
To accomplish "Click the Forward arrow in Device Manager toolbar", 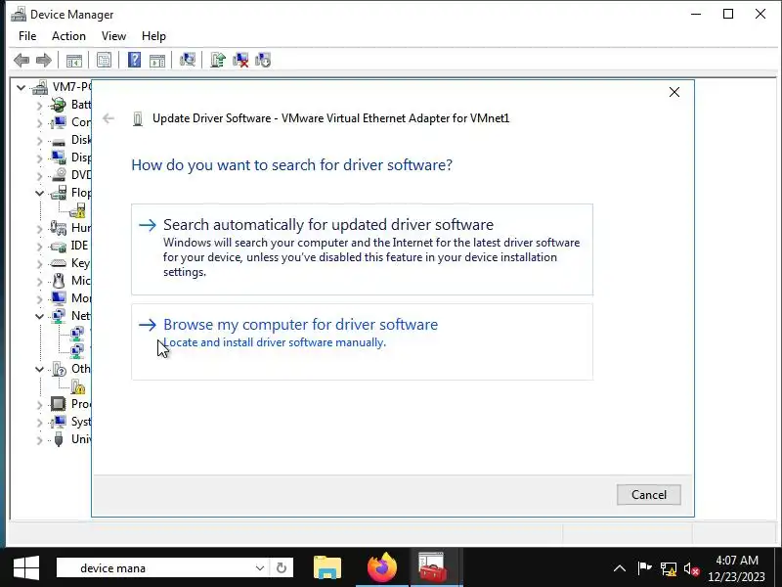I will 44,61.
